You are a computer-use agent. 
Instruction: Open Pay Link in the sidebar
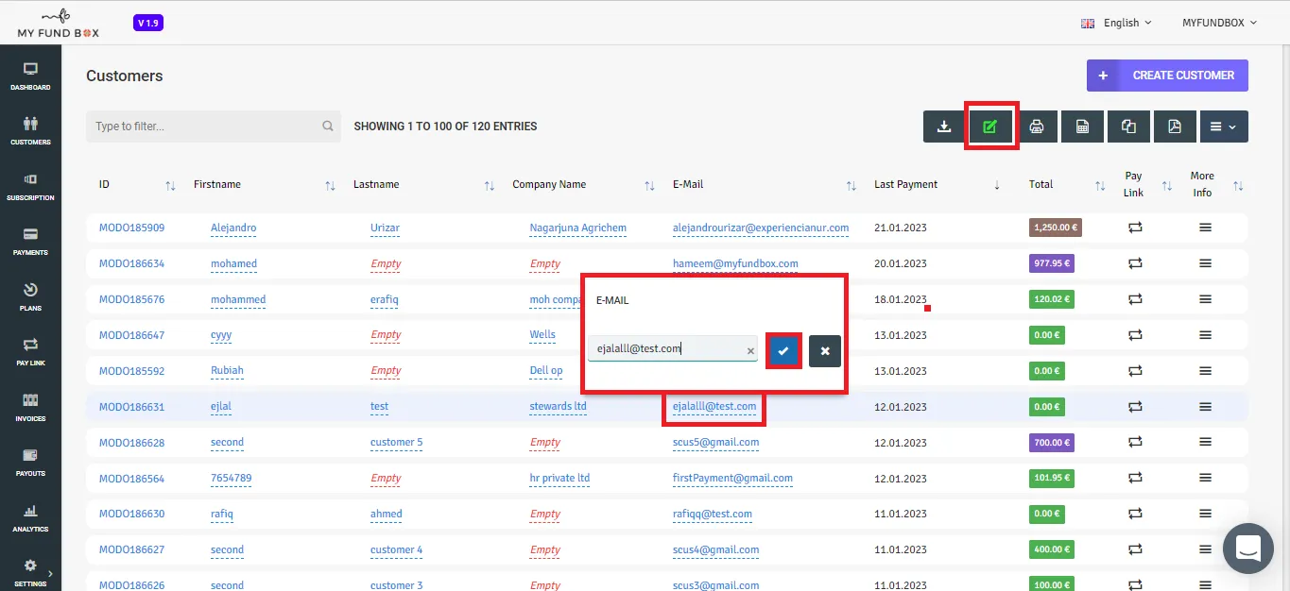[x=30, y=352]
